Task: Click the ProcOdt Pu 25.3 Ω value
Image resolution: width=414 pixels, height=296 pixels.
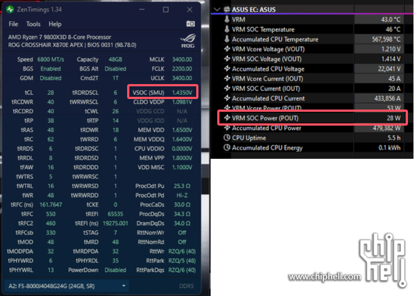Action: point(182,186)
